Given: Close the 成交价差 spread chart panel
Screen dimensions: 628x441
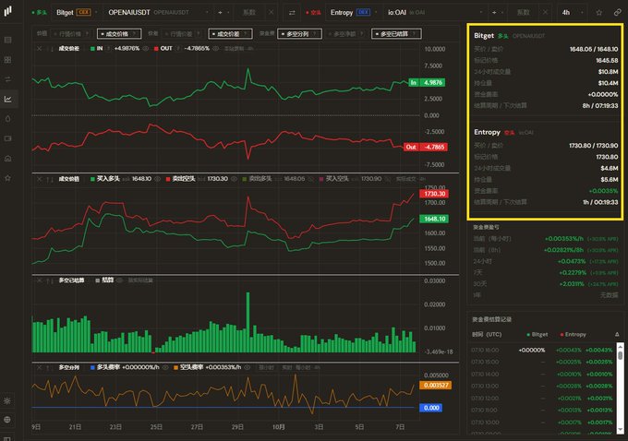Looking at the screenshot, I should pos(39,48).
